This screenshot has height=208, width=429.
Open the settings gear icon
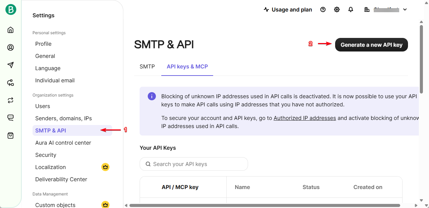337,9
